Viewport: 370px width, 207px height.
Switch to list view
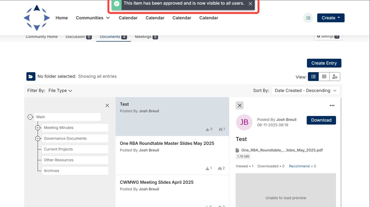coord(314,77)
